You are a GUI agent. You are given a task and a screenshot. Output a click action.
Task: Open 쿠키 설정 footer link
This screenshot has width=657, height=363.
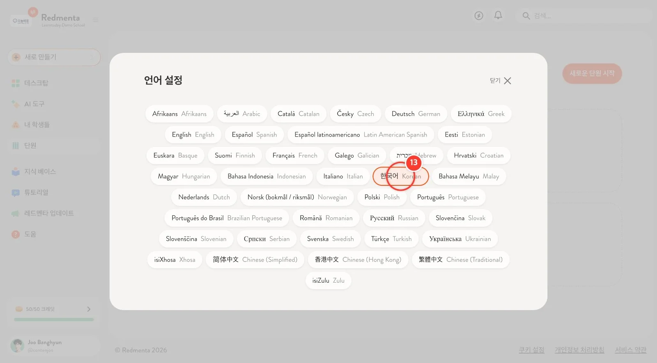point(531,350)
